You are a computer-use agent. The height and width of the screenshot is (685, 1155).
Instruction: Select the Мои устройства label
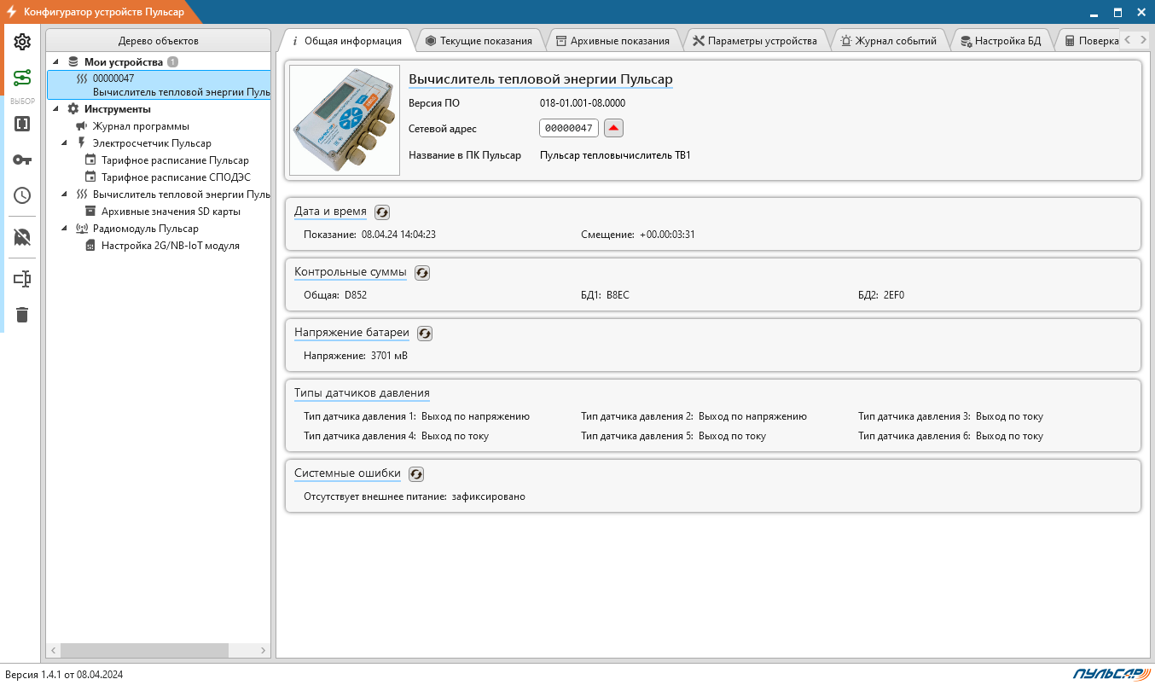(x=123, y=62)
